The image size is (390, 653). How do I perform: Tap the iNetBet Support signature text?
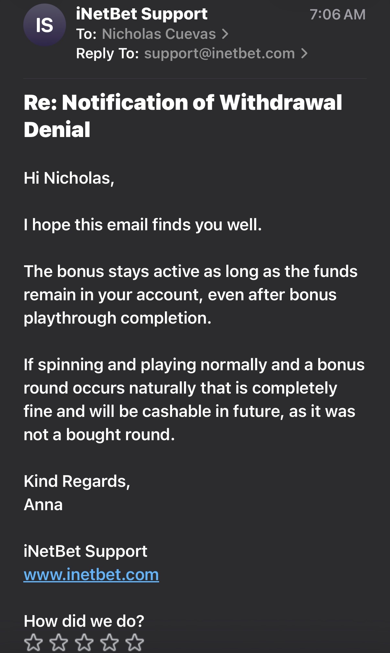point(85,551)
